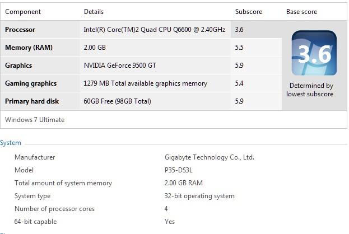Click the 3.6 base score badge icon
349x234 pixels.
314,53
